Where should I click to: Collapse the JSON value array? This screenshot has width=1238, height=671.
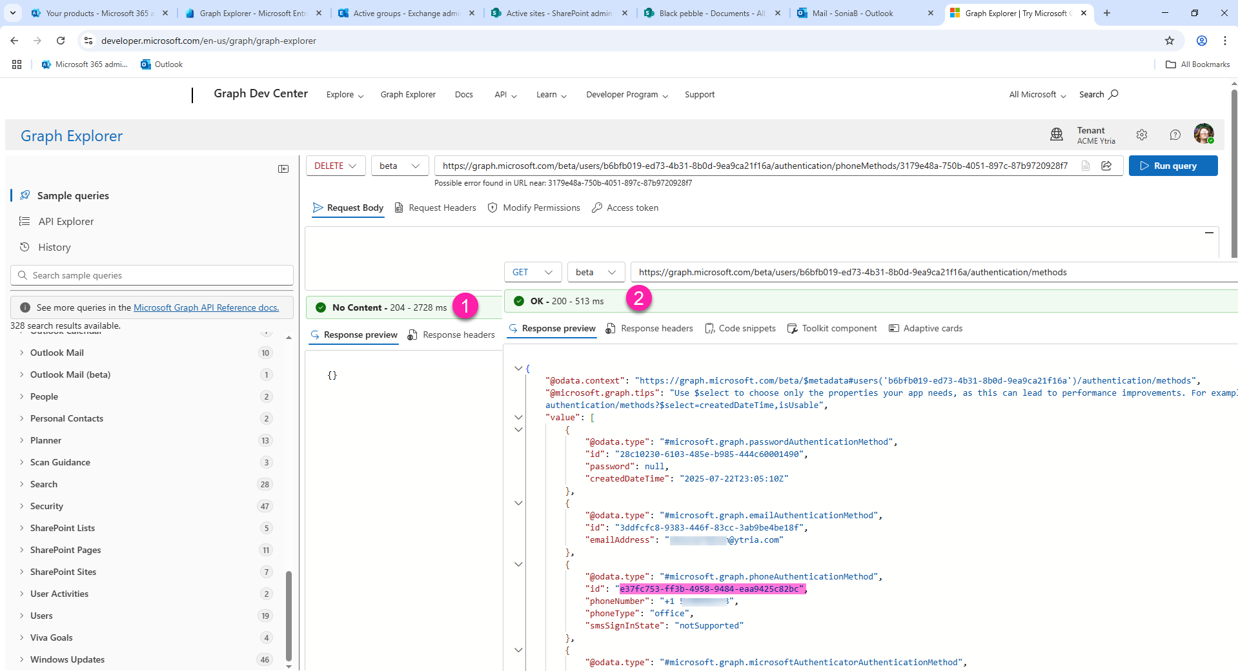tap(518, 417)
